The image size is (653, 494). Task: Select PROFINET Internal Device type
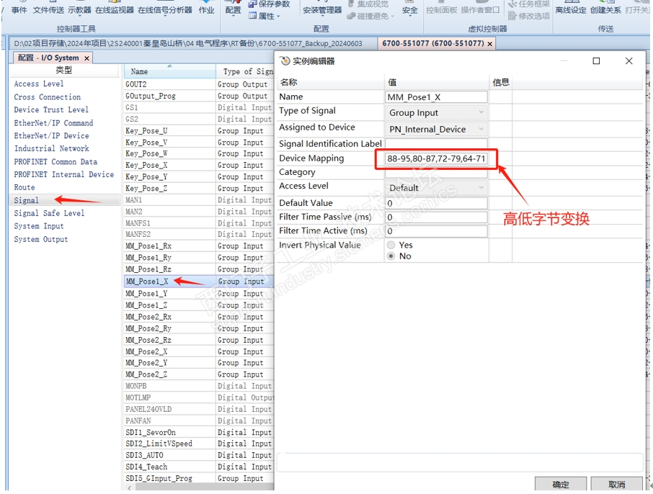click(x=63, y=174)
